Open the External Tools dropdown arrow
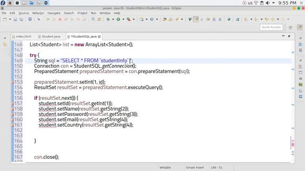The width and height of the screenshot is (305, 171). tap(133, 19)
